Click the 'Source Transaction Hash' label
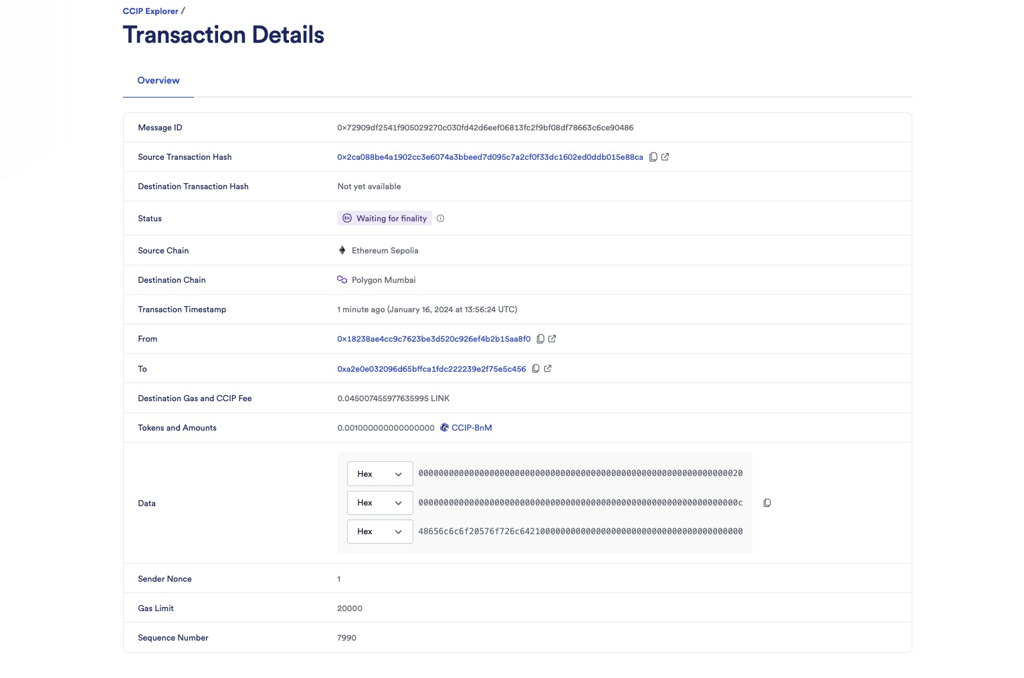 tap(185, 157)
